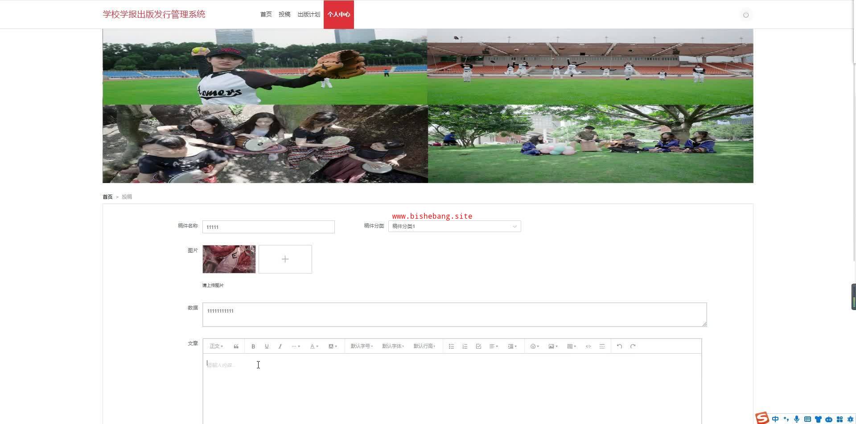Insert a block quote in the editor
The width and height of the screenshot is (856, 424).
(236, 347)
